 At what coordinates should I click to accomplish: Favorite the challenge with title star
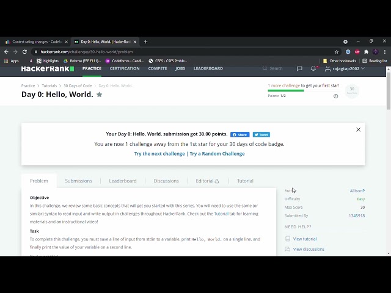click(99, 95)
